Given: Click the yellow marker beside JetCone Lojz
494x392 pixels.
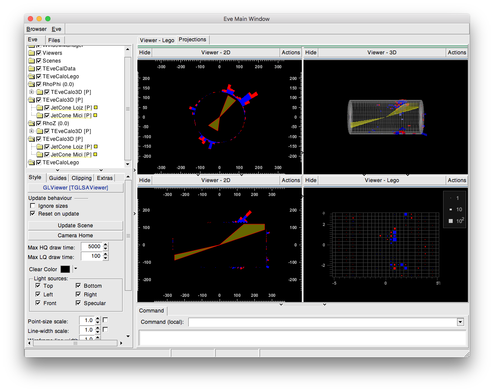Looking at the screenshot, I should pyautogui.click(x=94, y=107).
